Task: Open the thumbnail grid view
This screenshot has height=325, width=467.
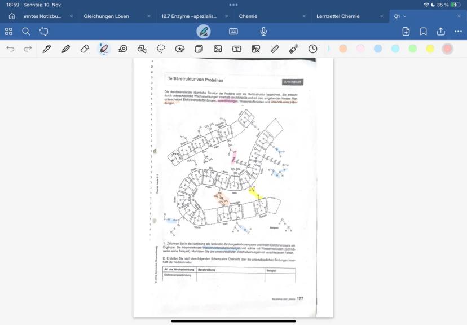Action: coord(8,32)
